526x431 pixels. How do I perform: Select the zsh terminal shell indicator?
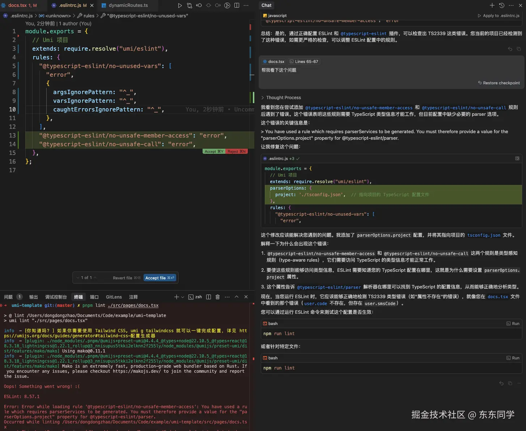195,297
